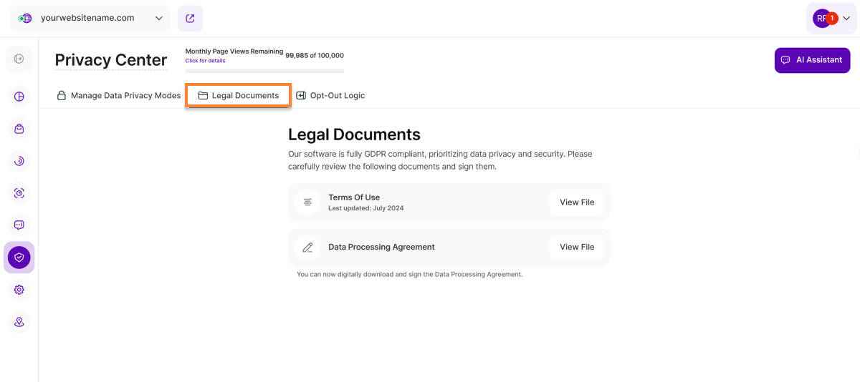
Task: Click the map pin sidebar icon
Action: point(19,322)
